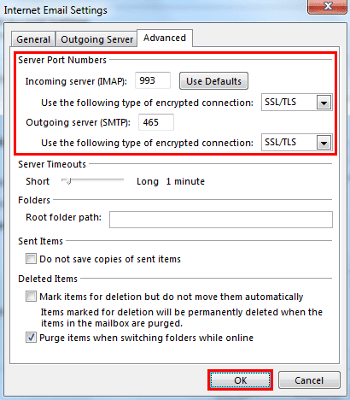Click the Internet Email Settings title bar
The image size is (350, 400).
point(154,10)
